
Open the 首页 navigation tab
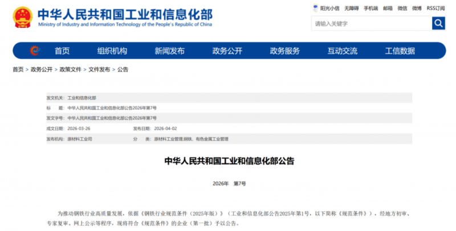[x=62, y=51]
